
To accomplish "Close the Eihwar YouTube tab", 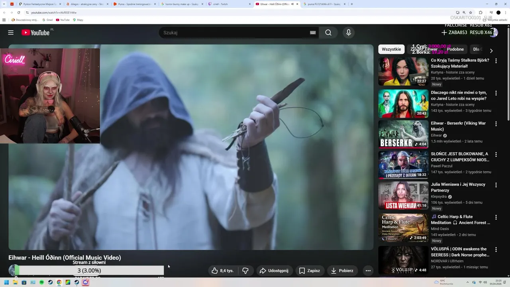I will click(x=297, y=4).
